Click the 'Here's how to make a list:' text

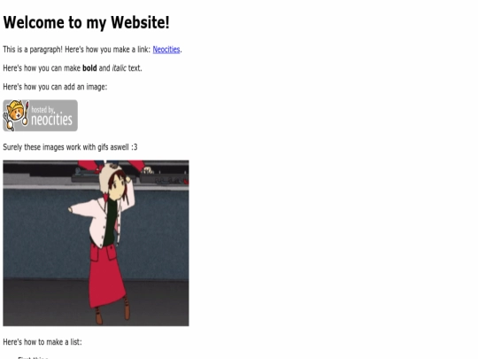coord(42,342)
